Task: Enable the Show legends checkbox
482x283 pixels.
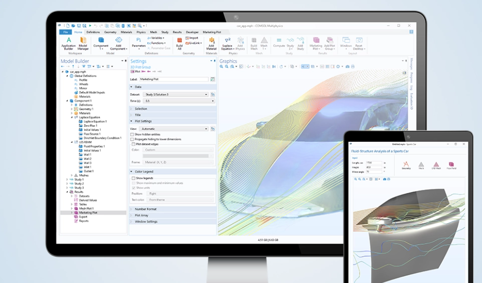Action: click(x=133, y=178)
